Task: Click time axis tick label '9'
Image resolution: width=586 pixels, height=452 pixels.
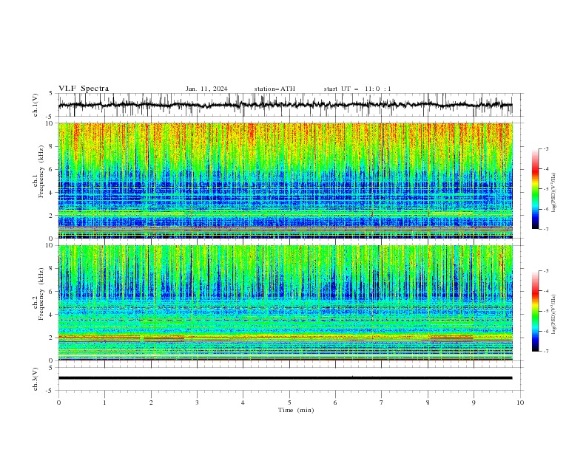Action: click(474, 403)
